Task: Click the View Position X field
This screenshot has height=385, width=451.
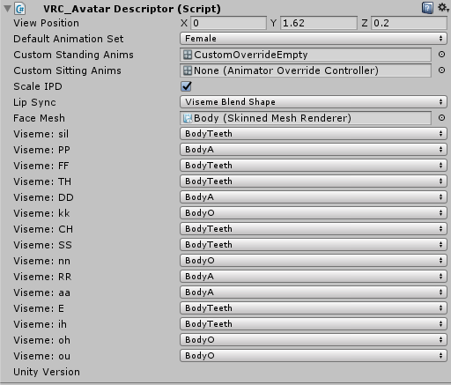Action: pyautogui.click(x=228, y=23)
